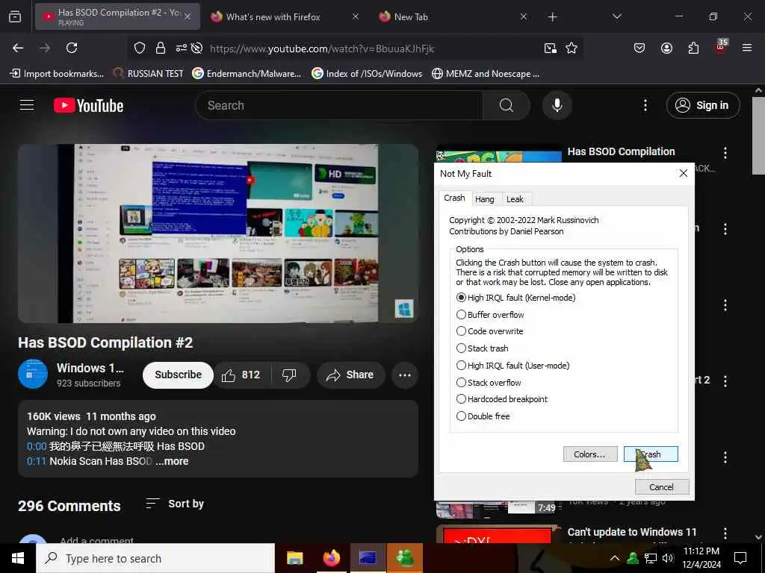The height and width of the screenshot is (573, 765).
Task: Switch to the Hang tab in Not My Fault
Action: pos(484,199)
